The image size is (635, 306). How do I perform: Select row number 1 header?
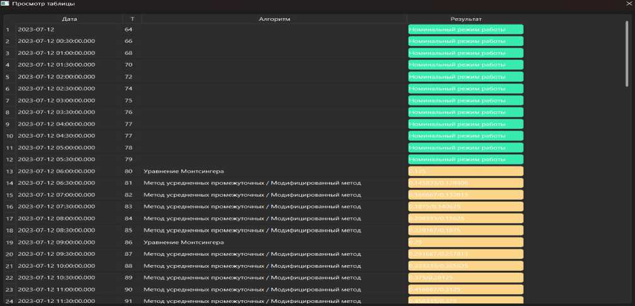pyautogui.click(x=8, y=30)
